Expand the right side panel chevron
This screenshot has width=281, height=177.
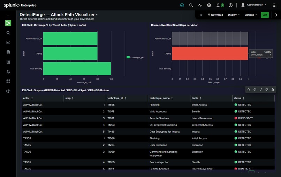pyautogui.click(x=276, y=15)
